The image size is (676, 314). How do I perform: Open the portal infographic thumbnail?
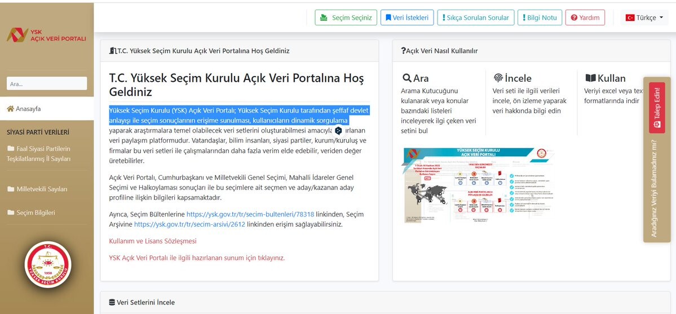click(x=476, y=185)
